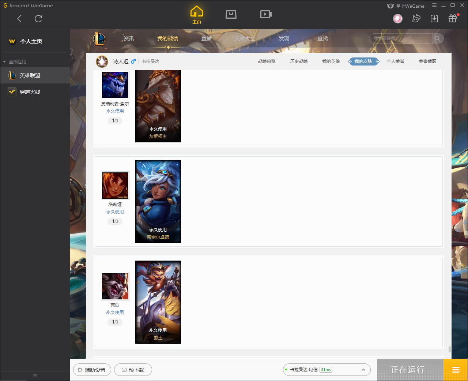Open the yellow menu button
This screenshot has width=468, height=381.
click(x=456, y=370)
